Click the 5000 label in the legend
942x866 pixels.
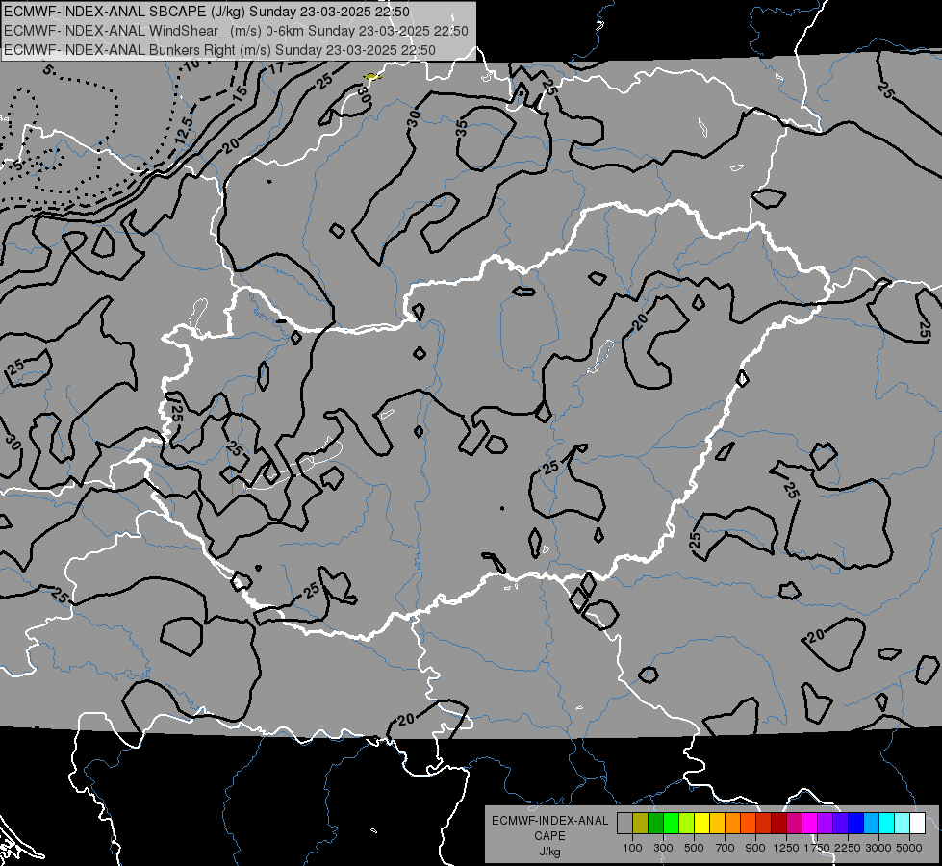point(909,848)
